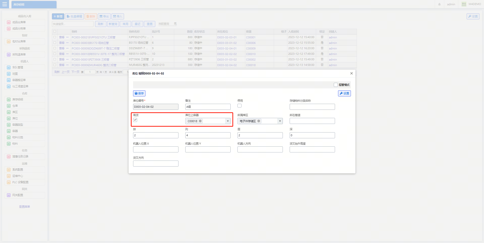Click the 备注 input field

208,107
